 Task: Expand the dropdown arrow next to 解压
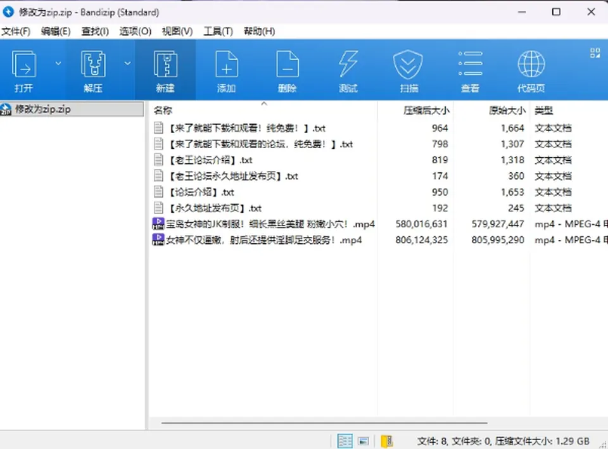(127, 63)
